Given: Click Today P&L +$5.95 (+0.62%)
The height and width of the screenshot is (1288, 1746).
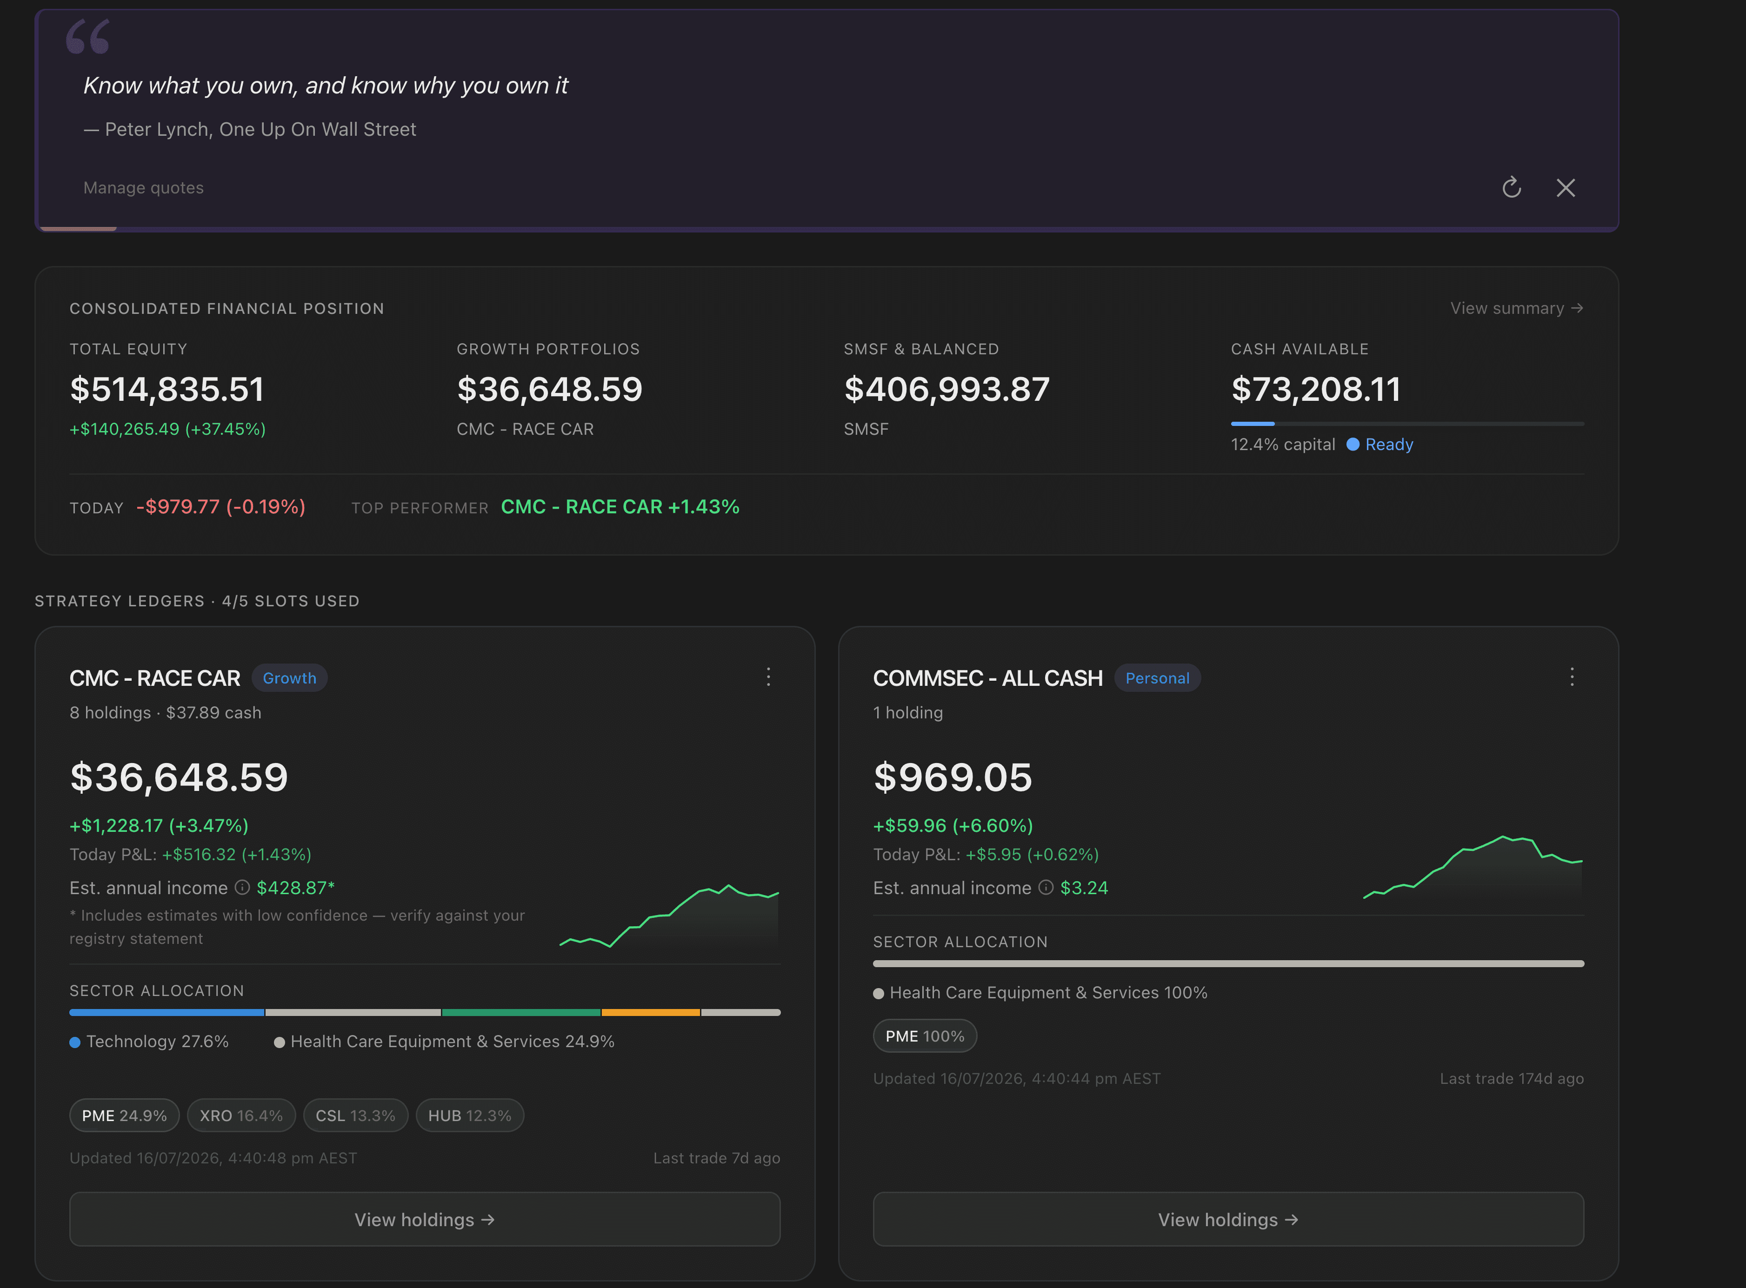Looking at the screenshot, I should [x=986, y=855].
